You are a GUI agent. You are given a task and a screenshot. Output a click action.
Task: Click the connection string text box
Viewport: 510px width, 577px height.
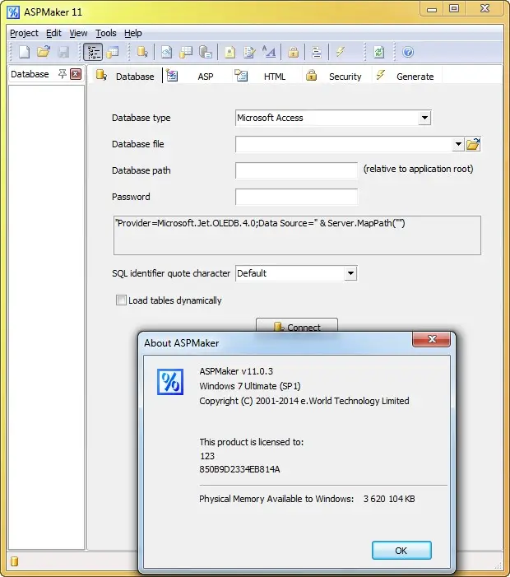[297, 235]
